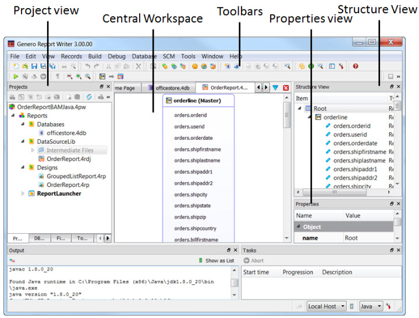Screen dimensions: 419x318
Task: Click the Zoom reset magnifier icon
Action: point(88,77)
